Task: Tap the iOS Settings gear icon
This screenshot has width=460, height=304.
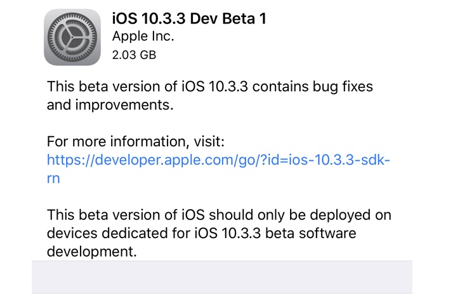Action: pyautogui.click(x=72, y=37)
